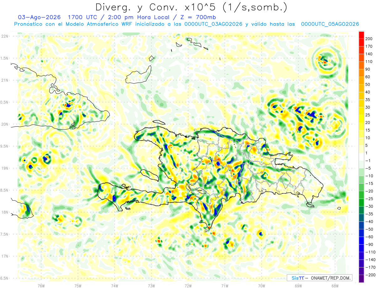Click the colorbar value "200" at top
Screen dimensions: 376x290
pyautogui.click(x=369, y=39)
